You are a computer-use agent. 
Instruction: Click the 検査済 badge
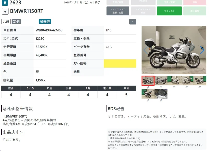pyautogui.click(x=45, y=22)
